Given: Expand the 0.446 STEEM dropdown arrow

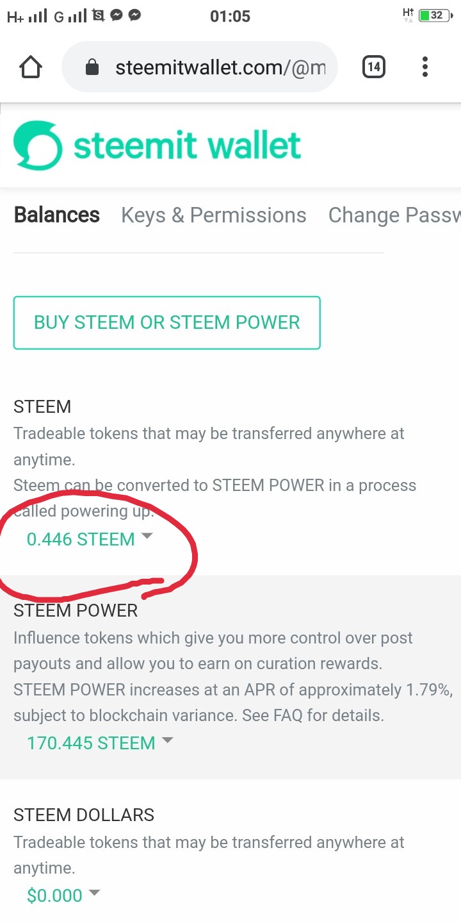Looking at the screenshot, I should [147, 536].
